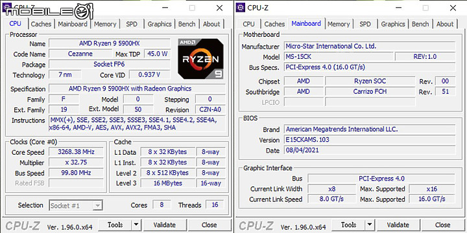Image resolution: width=467 pixels, height=233 pixels.
Task: Click processor name AMD Ryzen 9 5900HX field
Action: [x=110, y=43]
